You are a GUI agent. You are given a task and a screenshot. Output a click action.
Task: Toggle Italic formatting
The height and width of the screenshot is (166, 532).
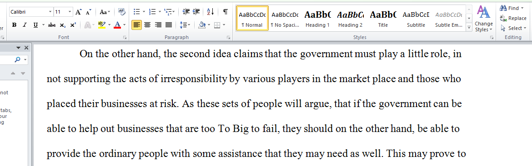[25, 25]
